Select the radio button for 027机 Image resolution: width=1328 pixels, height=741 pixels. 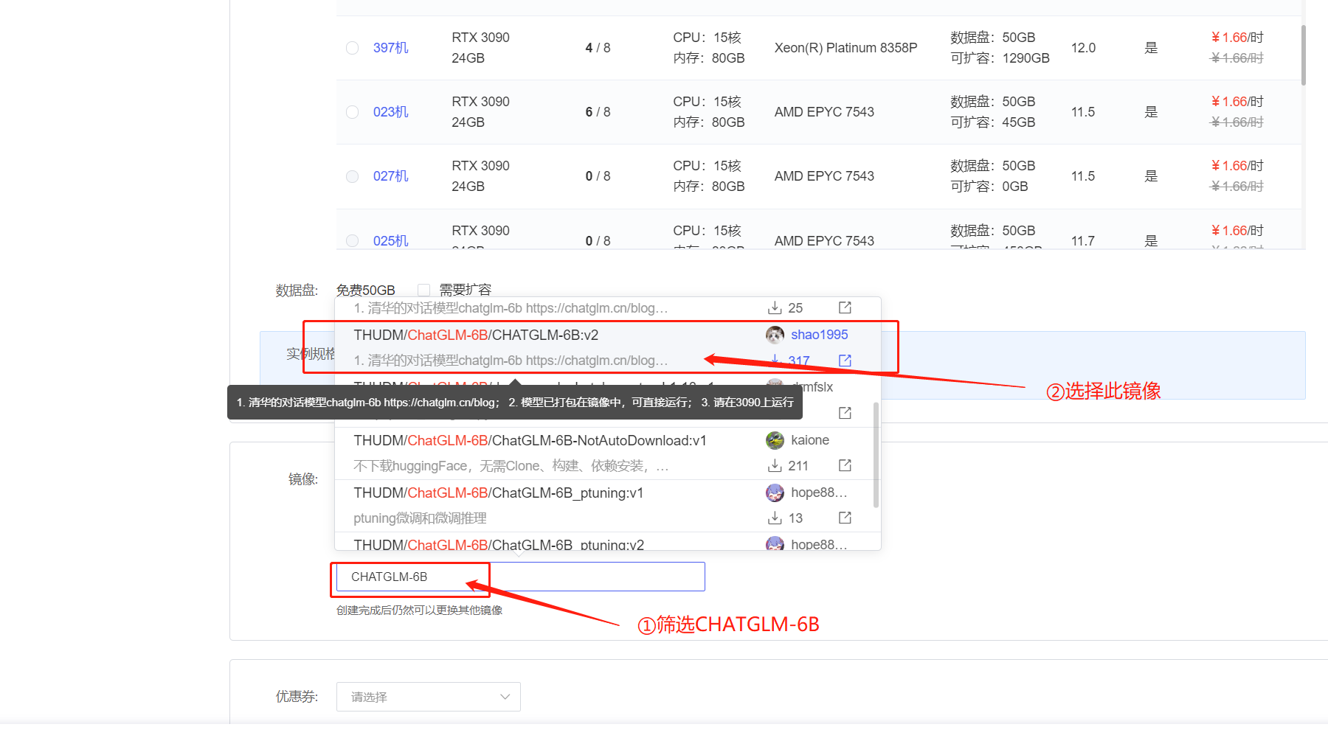[353, 176]
